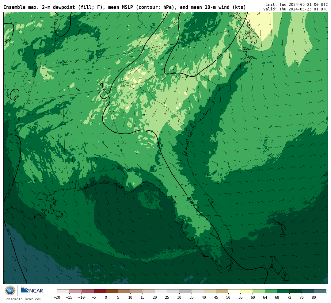Click the yellow swatch between 55 and 60

246,291
